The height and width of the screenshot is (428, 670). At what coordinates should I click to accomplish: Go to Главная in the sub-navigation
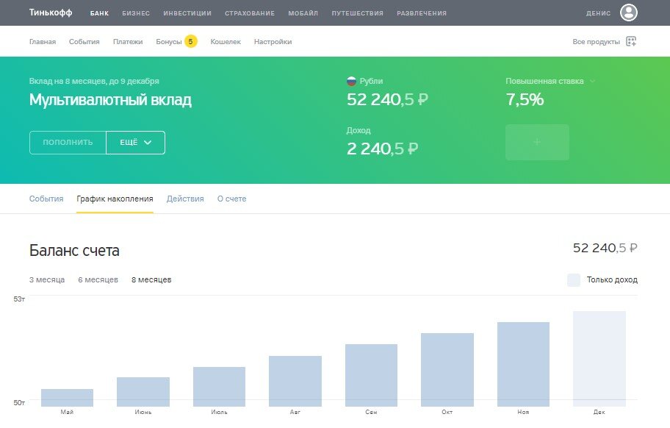tap(43, 42)
